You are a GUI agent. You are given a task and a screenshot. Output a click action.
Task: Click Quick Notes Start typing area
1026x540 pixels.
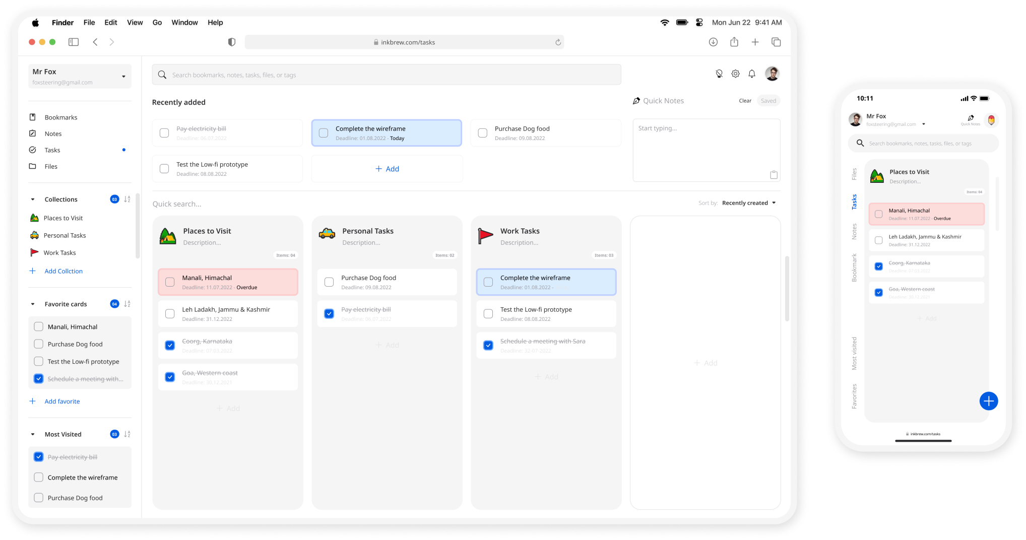706,150
